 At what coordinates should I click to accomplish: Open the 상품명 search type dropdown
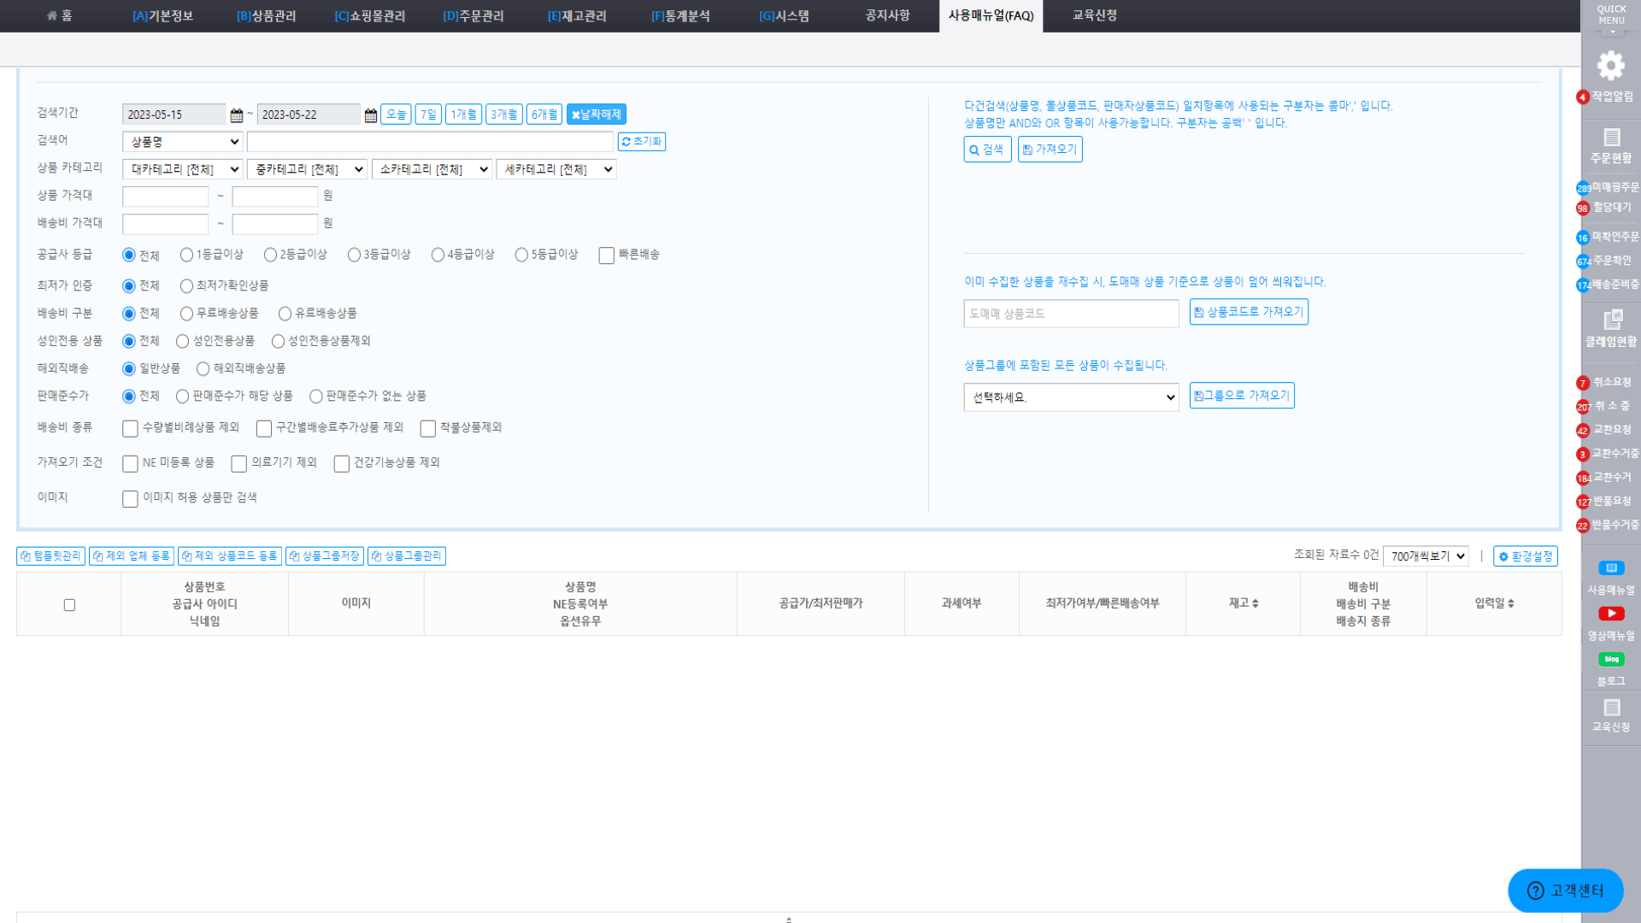tap(183, 142)
